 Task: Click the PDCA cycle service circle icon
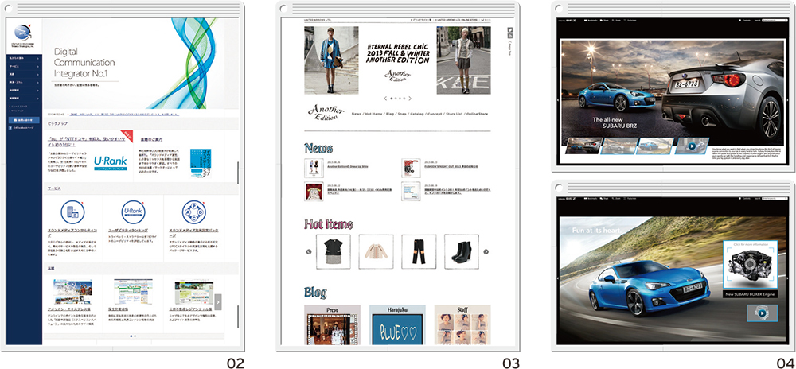pyautogui.click(x=194, y=212)
